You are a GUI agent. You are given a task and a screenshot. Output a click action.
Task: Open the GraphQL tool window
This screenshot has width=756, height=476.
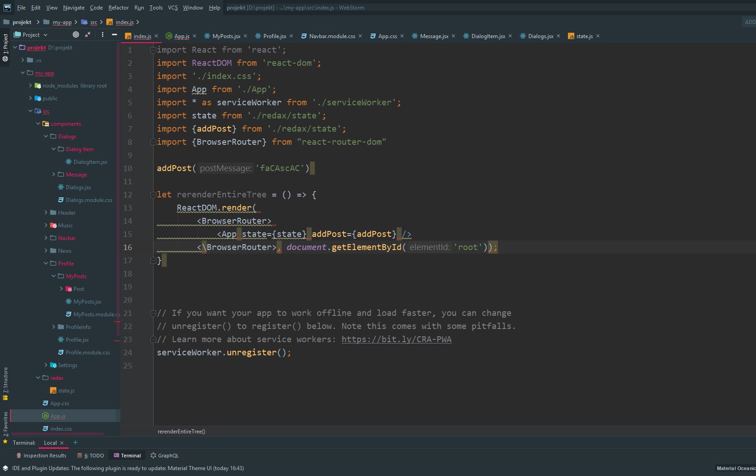(x=164, y=456)
